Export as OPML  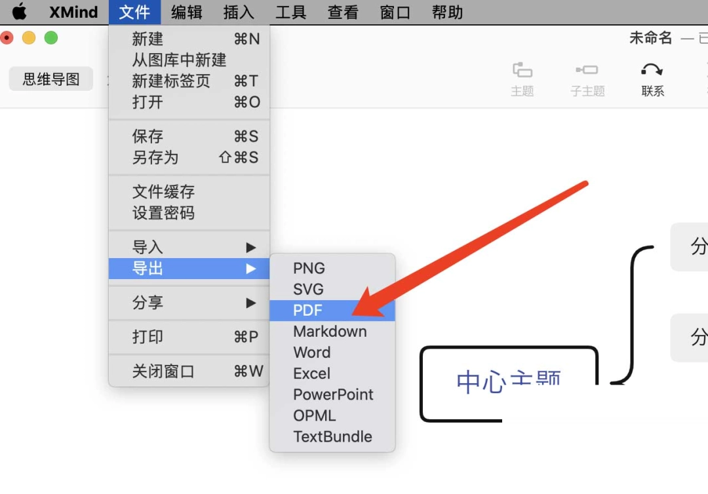[x=332, y=415]
